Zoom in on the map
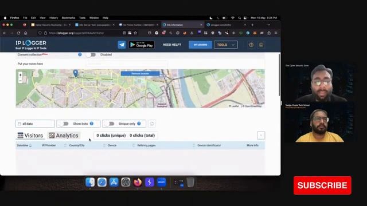 [21, 75]
